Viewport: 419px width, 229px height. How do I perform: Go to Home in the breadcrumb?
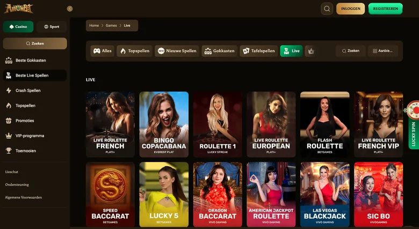pos(94,26)
